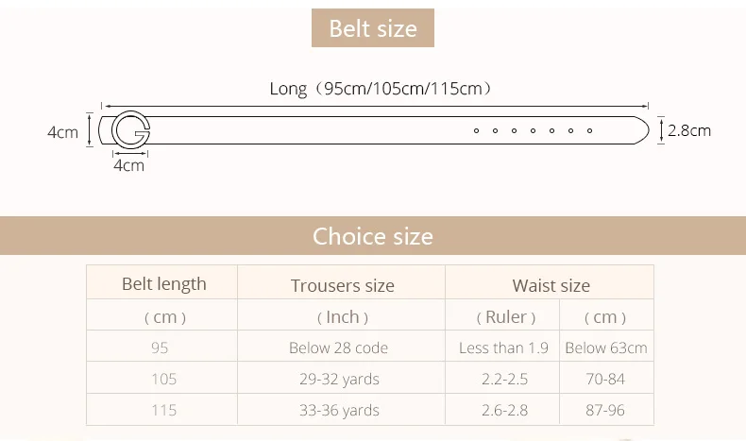Click the 33-36 yards trousers cell

point(339,410)
